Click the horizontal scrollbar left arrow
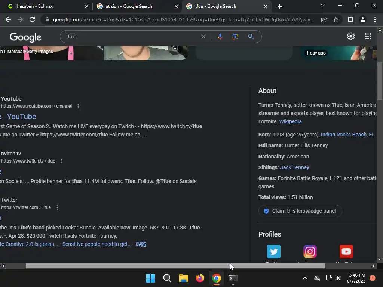The height and width of the screenshot is (287, 383). (3, 266)
